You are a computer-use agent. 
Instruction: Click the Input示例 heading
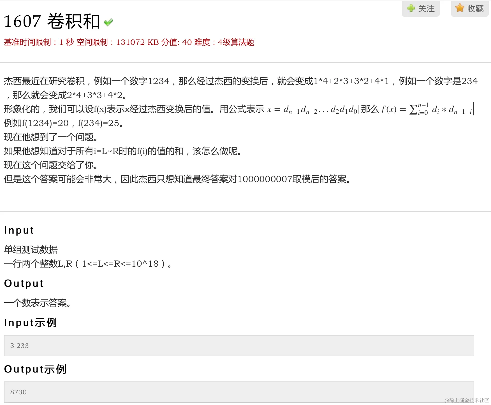tap(31, 323)
